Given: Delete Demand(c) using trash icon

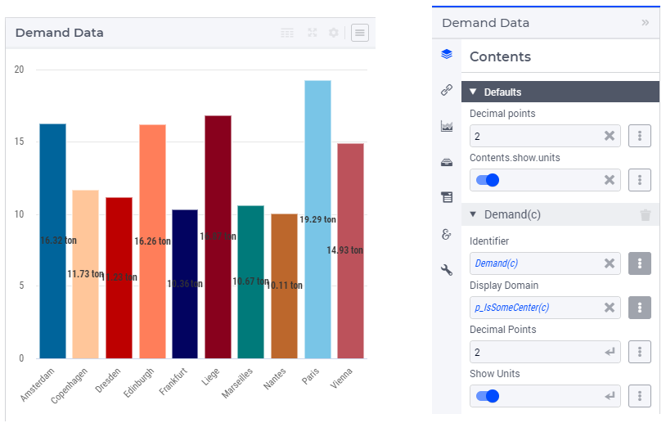Looking at the screenshot, I should [645, 215].
